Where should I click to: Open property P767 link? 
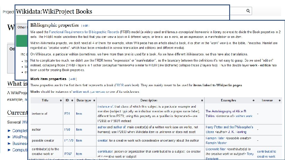68,154
